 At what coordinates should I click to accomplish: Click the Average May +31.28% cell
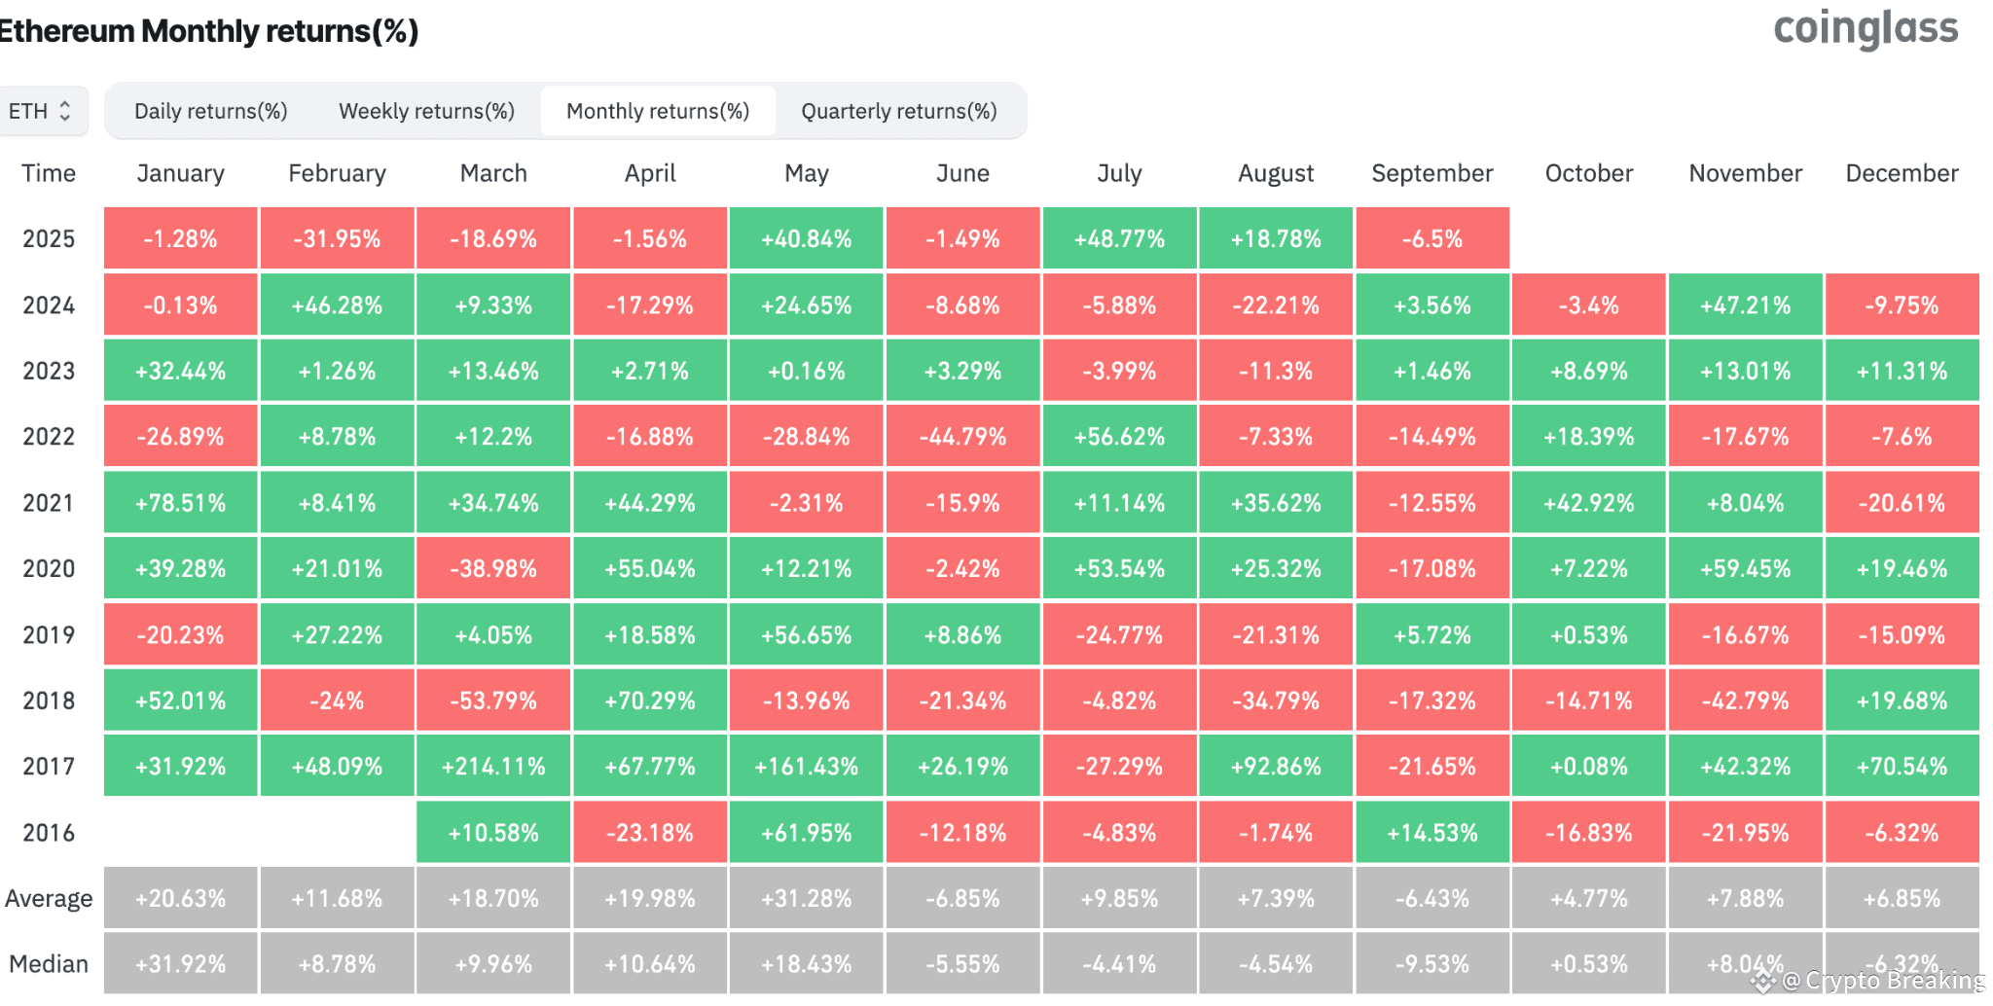tap(807, 898)
